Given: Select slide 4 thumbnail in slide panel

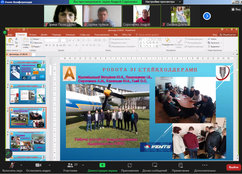Looking at the screenshot, I should tap(28, 94).
